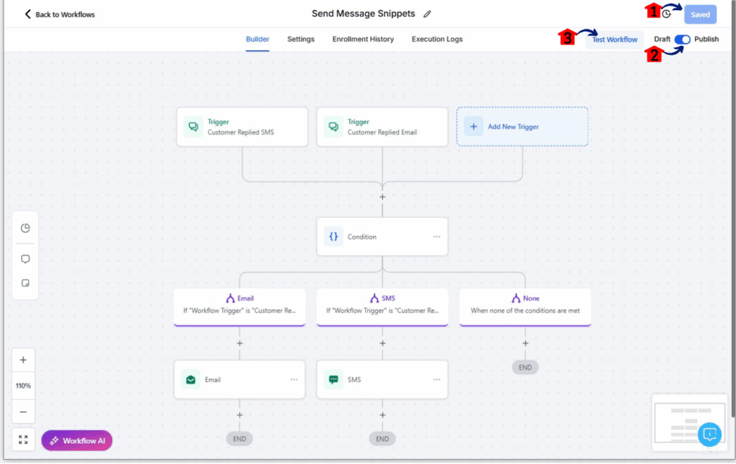This screenshot has width=736, height=464.
Task: Switch to the Builder tab
Action: coord(257,39)
